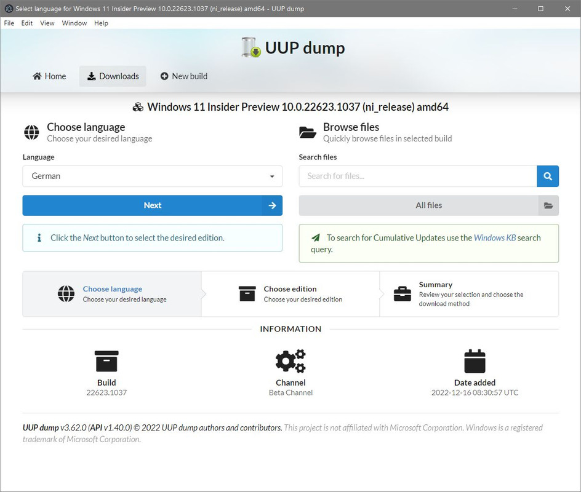Click the folder icon on All files button
This screenshot has height=492, width=581.
548,205
